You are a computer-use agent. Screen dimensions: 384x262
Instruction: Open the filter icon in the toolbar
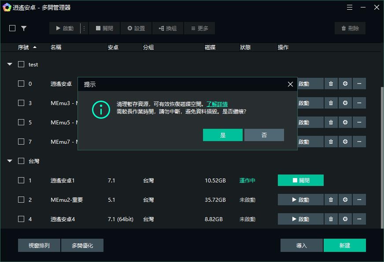click(24, 28)
